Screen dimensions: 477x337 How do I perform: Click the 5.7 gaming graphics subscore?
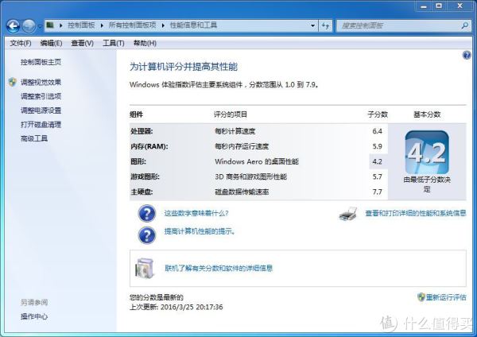coord(377,176)
